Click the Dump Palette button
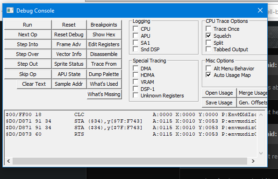The image size is (278, 179). tap(104, 74)
